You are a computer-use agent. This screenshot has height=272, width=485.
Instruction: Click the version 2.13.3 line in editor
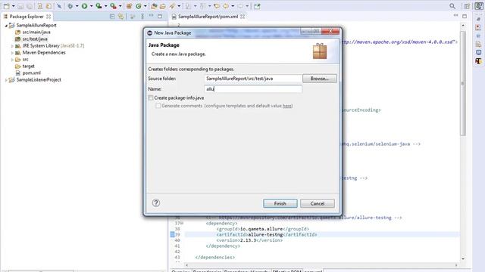[249, 240]
